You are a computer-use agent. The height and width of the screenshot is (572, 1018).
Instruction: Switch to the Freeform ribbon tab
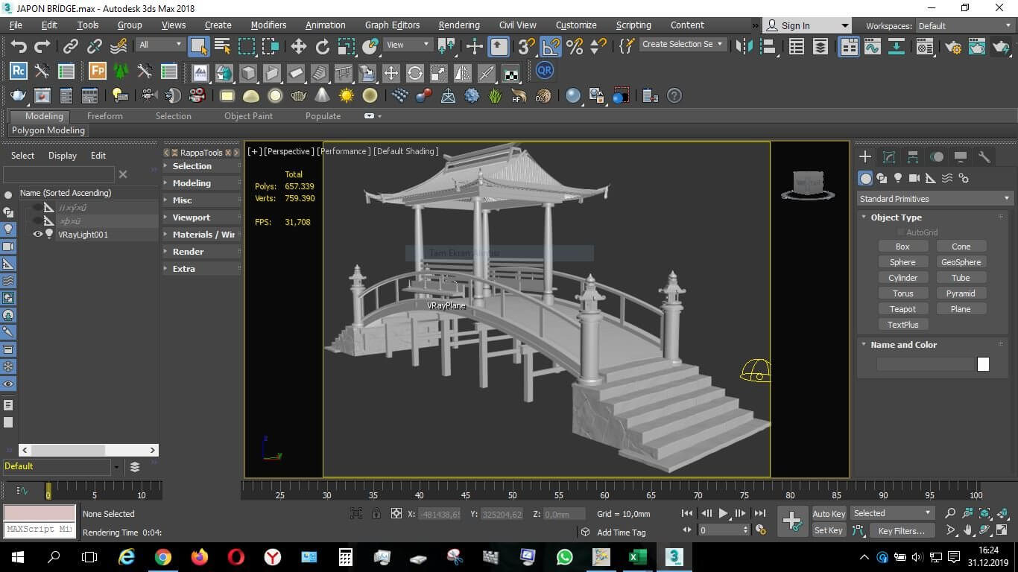105,116
